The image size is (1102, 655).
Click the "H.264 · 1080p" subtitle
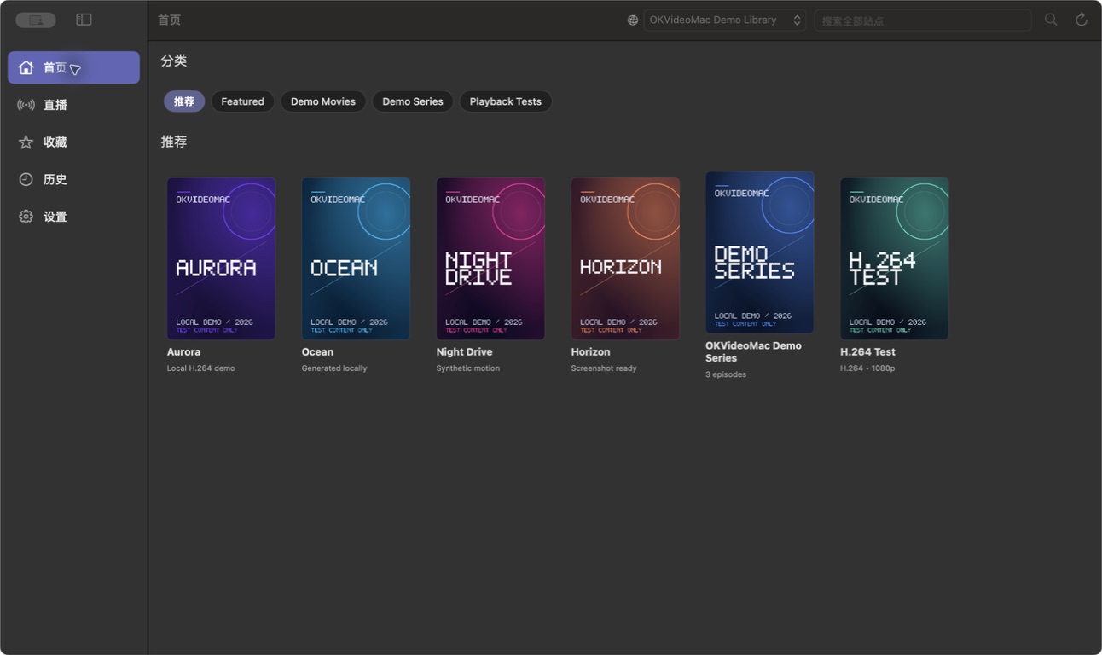point(868,368)
